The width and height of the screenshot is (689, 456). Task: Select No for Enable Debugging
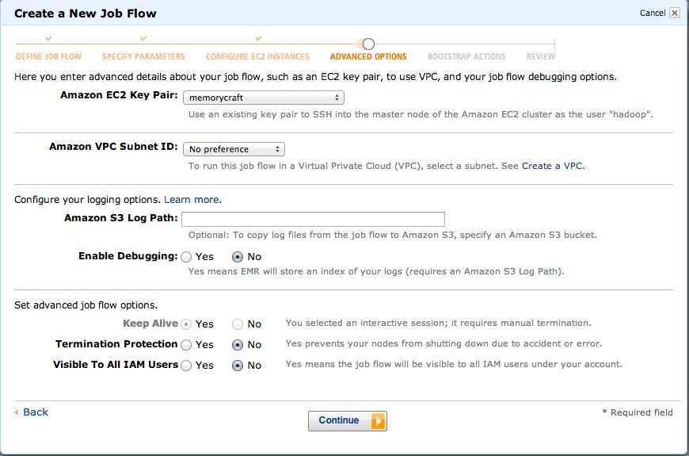237,257
